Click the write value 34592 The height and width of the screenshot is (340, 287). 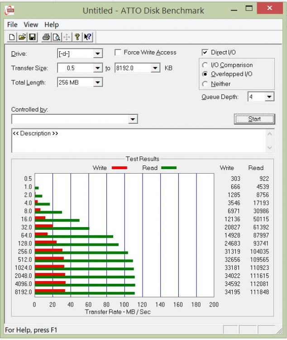coord(232,284)
